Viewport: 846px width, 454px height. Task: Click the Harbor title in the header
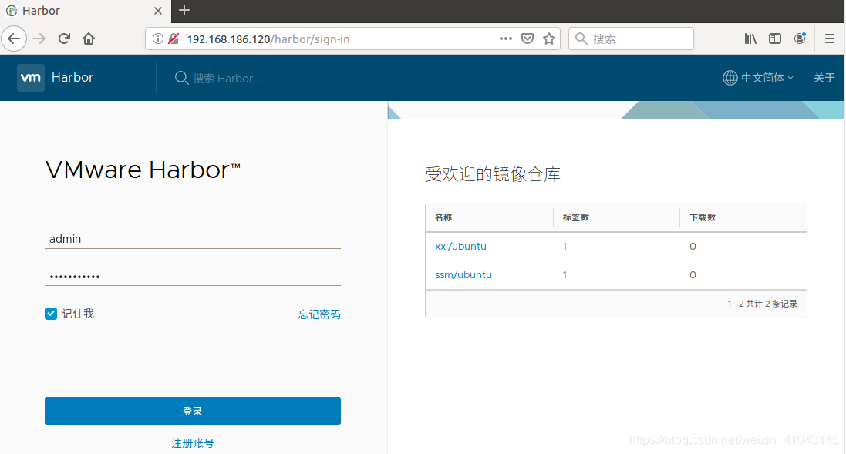pyautogui.click(x=72, y=78)
